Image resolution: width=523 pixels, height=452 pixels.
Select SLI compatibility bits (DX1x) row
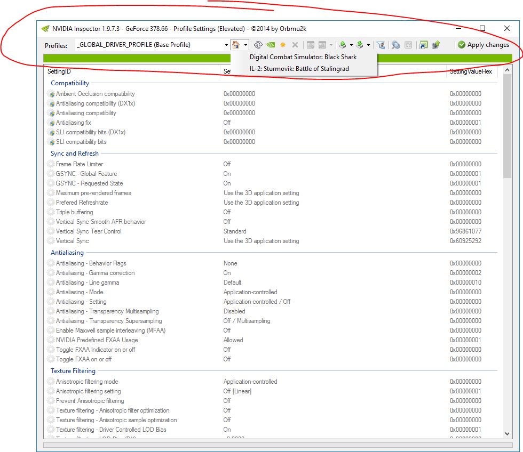272,132
